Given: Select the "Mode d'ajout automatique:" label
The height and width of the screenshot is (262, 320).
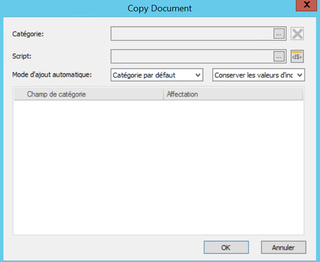Looking at the screenshot, I should (x=52, y=75).
